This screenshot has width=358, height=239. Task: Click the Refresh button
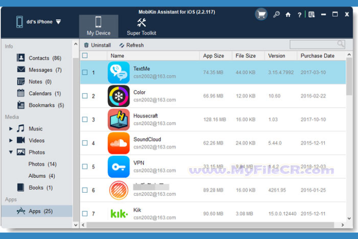coord(131,45)
